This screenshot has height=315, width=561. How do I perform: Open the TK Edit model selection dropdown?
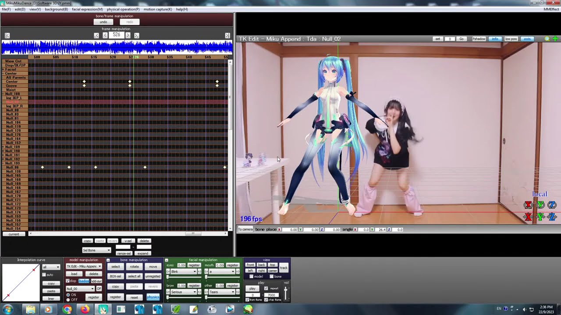84,266
